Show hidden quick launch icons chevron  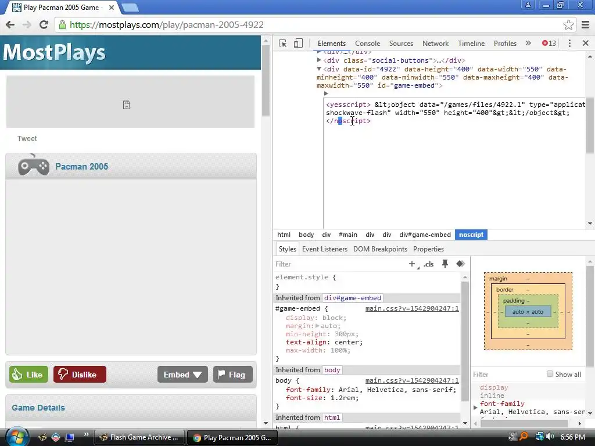[x=86, y=434]
